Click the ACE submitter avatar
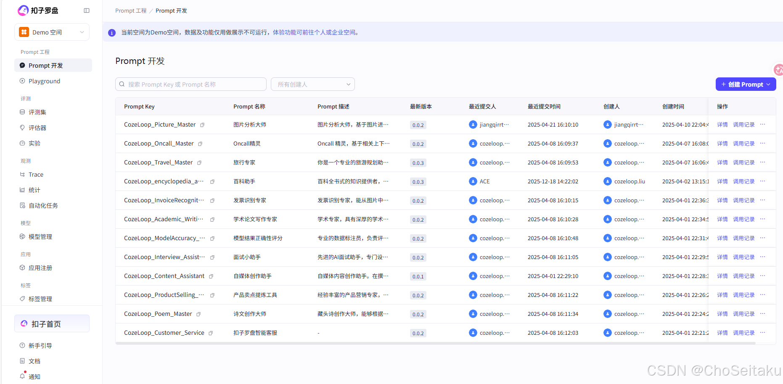783x384 pixels. click(x=473, y=181)
